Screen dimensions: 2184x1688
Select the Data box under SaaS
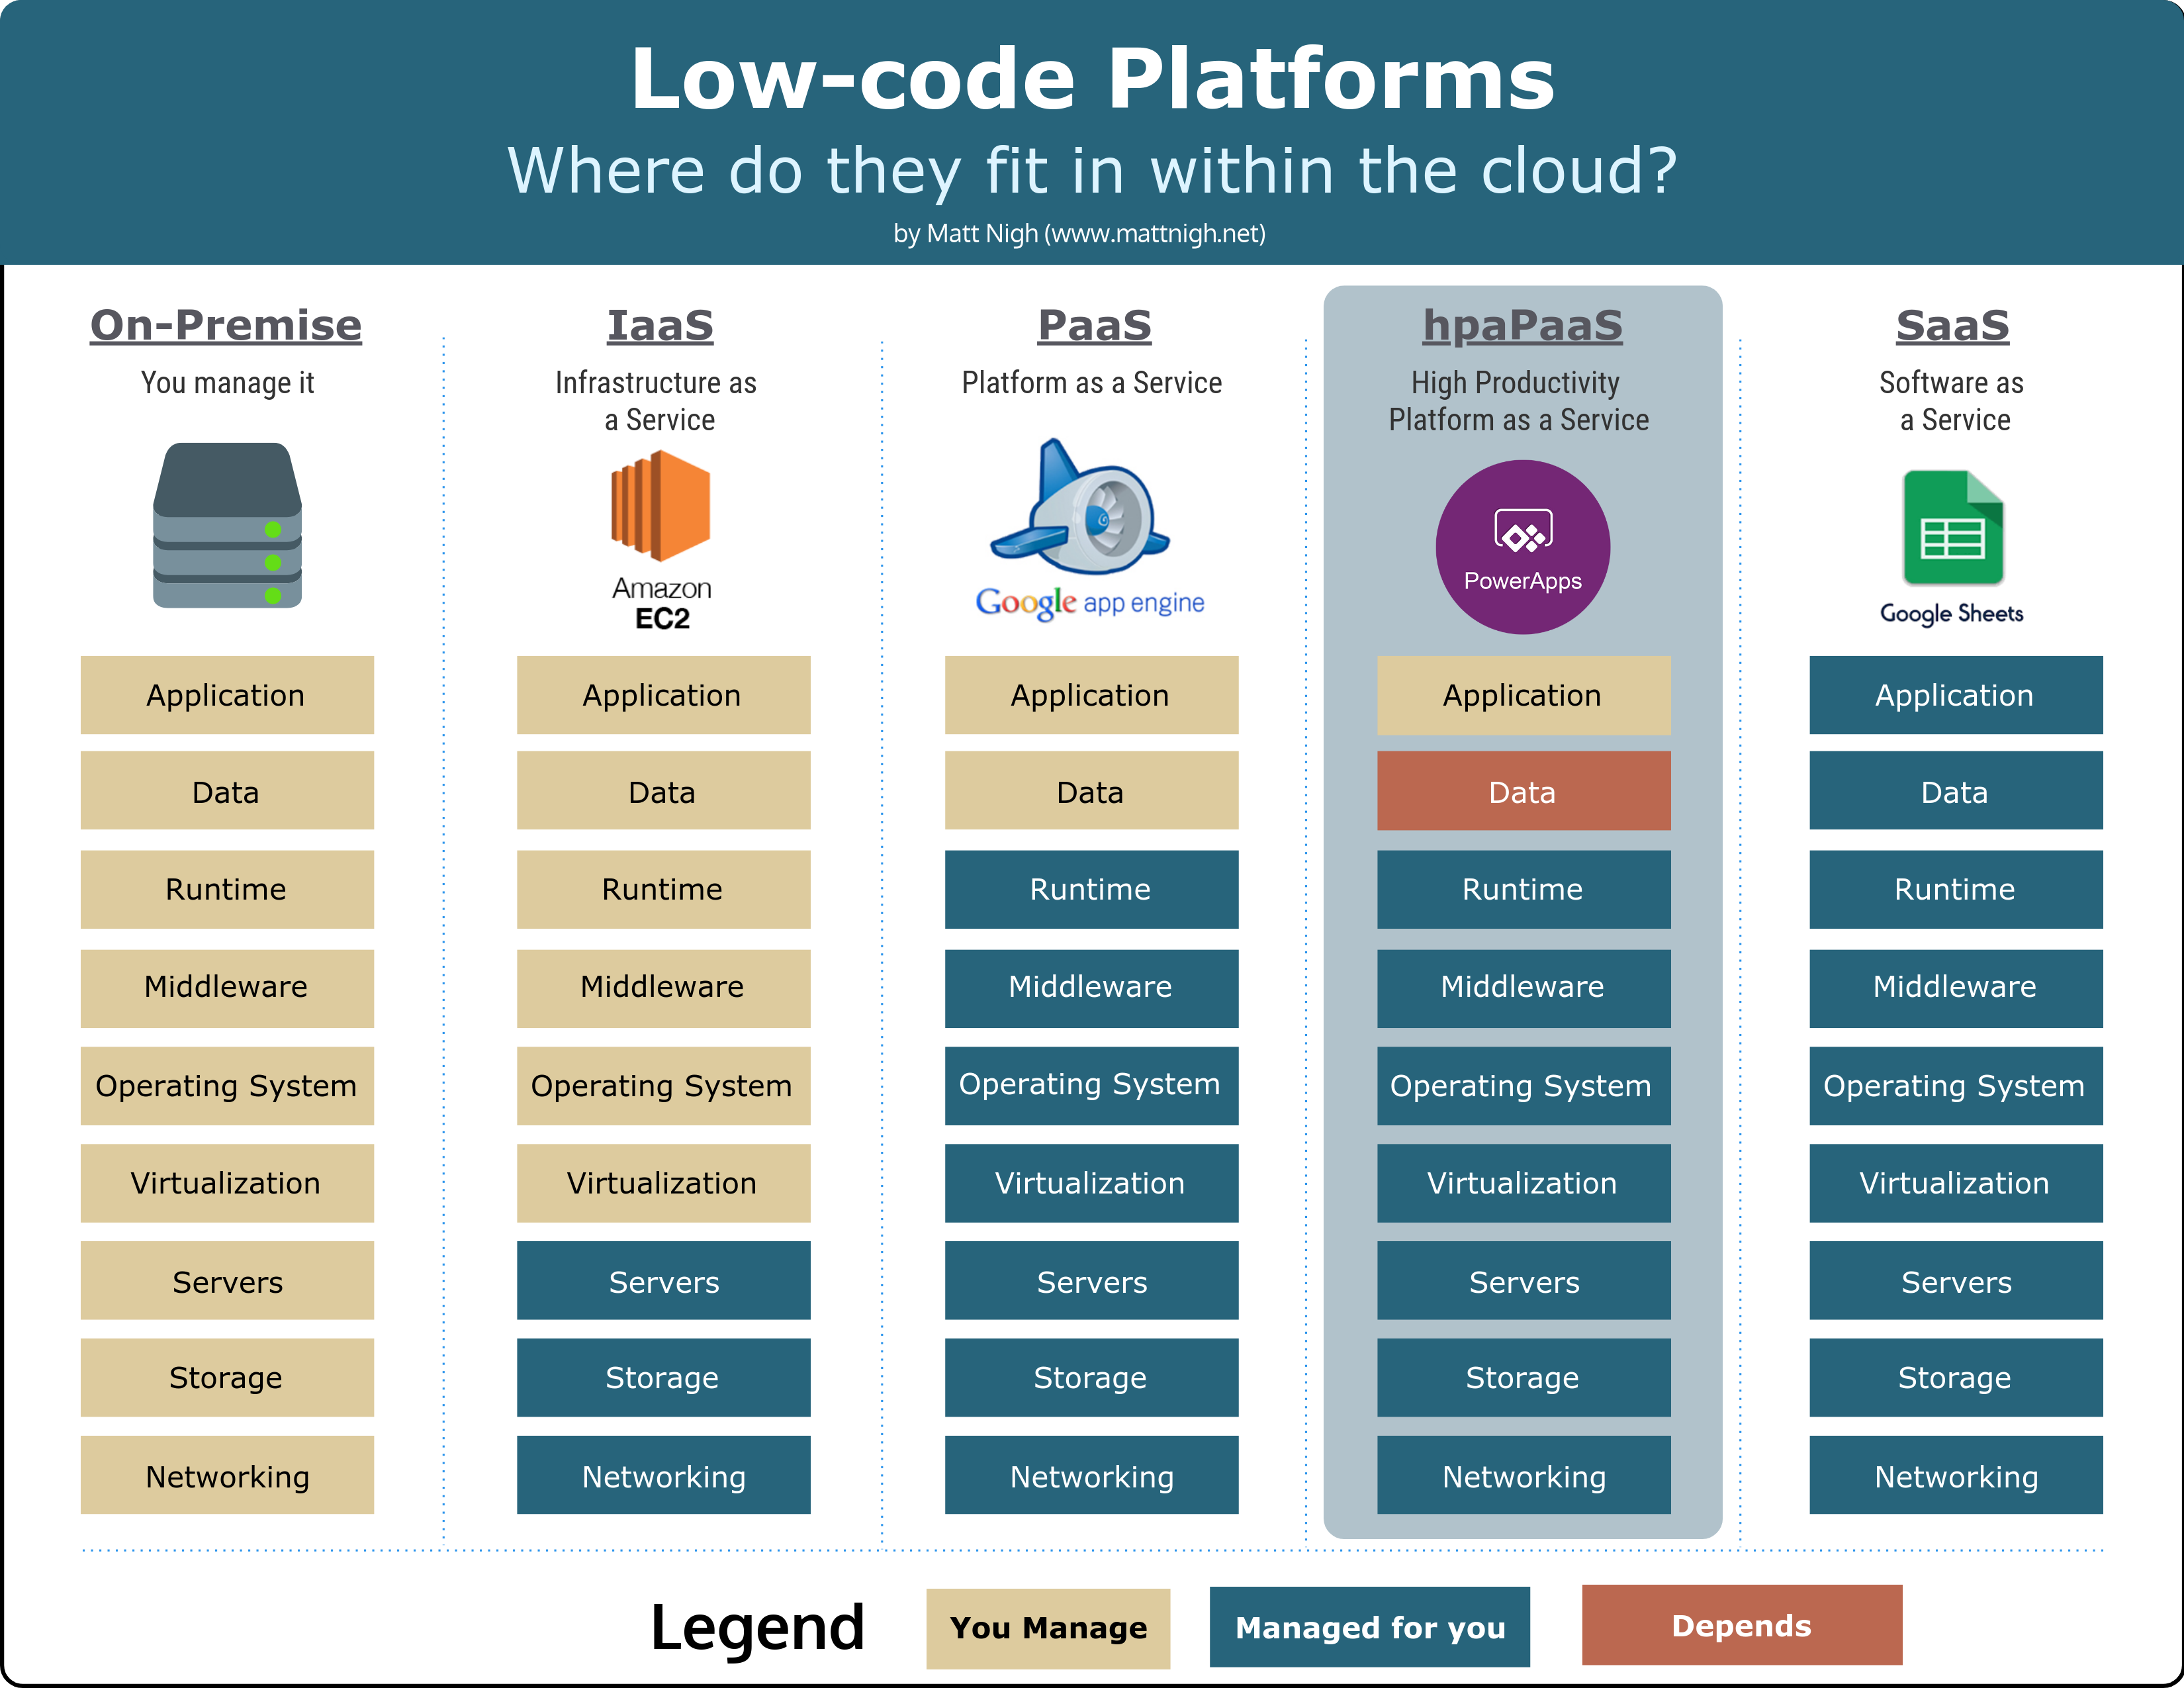point(1955,791)
